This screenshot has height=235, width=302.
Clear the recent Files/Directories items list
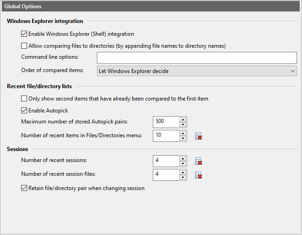[x=199, y=136]
